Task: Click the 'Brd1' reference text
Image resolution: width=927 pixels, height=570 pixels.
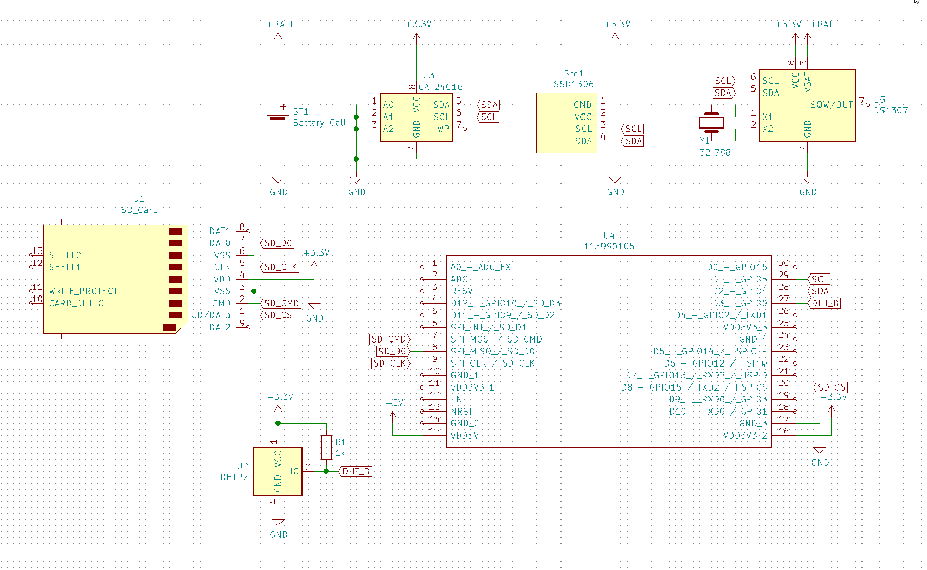Action: tap(574, 74)
